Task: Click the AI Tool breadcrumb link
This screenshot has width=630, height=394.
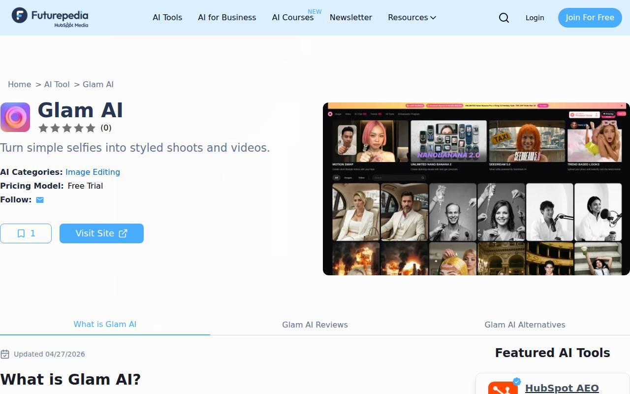Action: [57, 84]
